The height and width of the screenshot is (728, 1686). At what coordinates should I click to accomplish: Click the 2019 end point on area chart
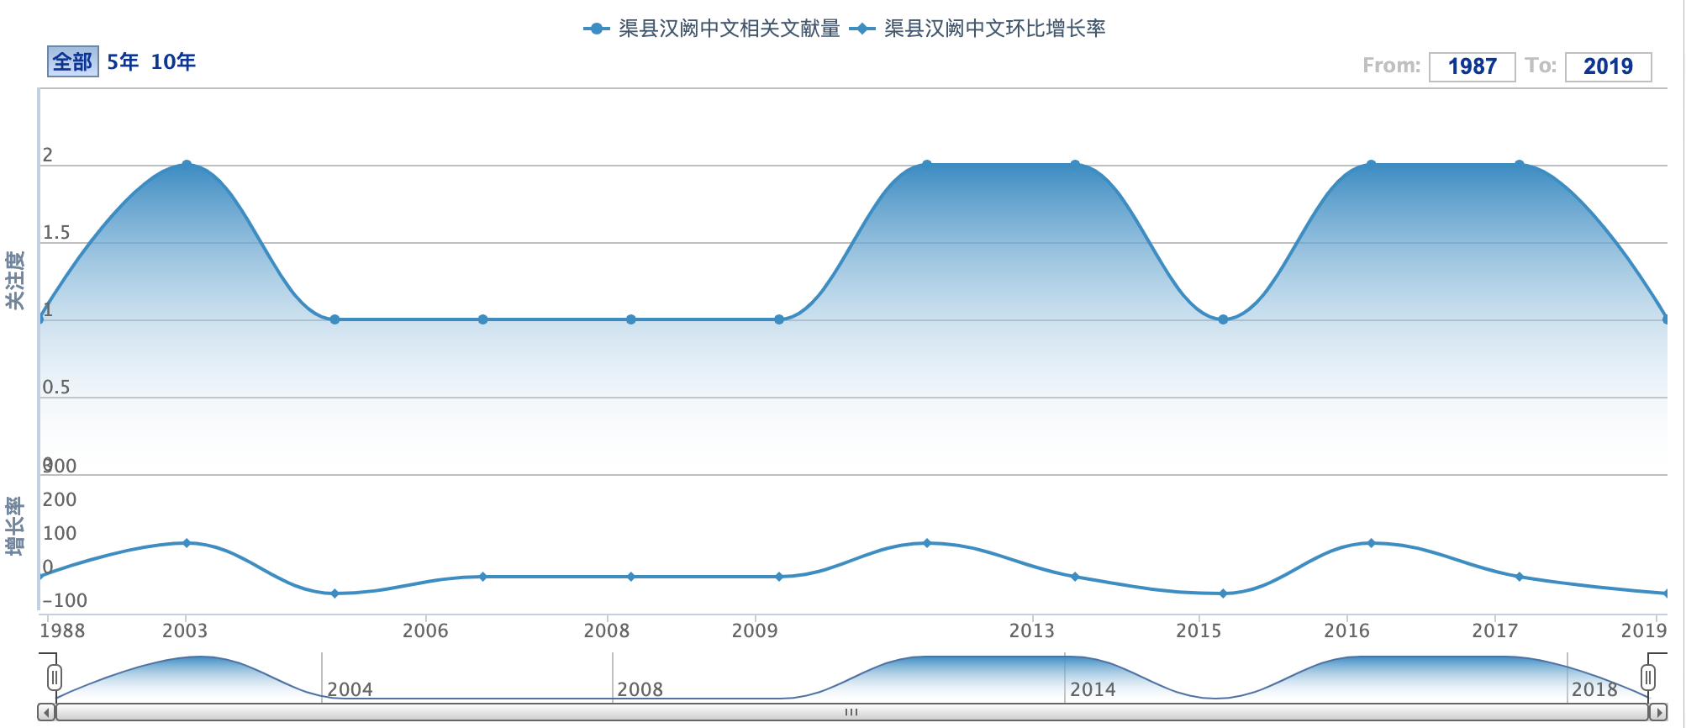(1666, 319)
